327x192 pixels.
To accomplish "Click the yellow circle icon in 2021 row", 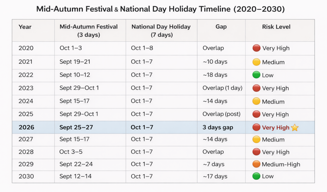I will (256, 62).
